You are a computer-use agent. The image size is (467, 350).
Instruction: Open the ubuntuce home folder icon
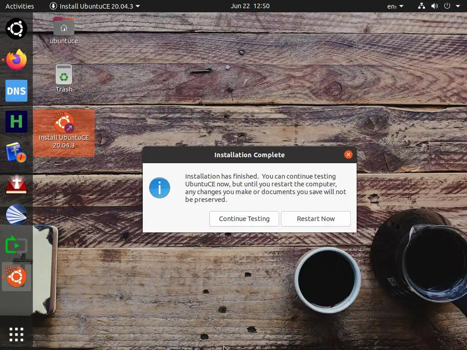(64, 31)
